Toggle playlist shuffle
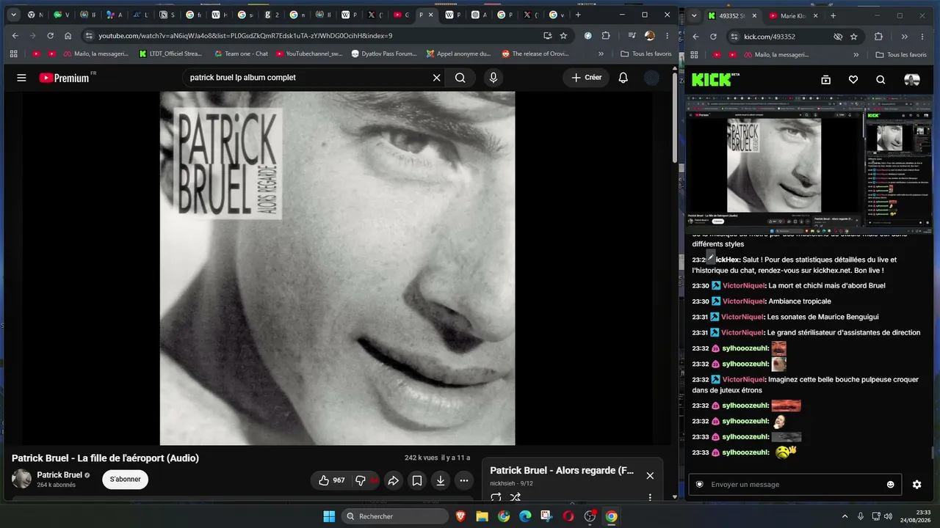The height and width of the screenshot is (528, 940). [x=515, y=497]
